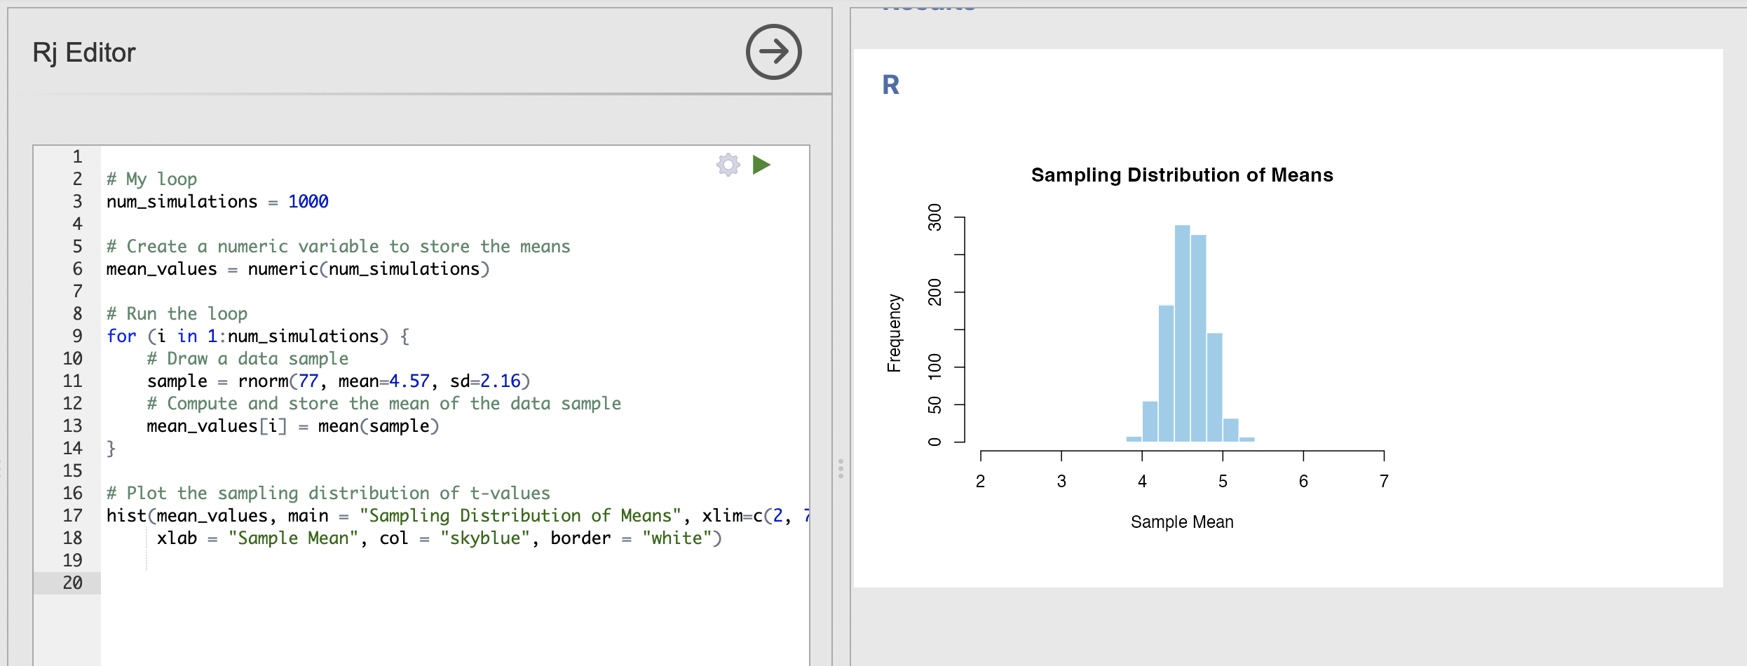Click the R heading in the results panel
Screen dimensions: 1747x666
click(890, 85)
